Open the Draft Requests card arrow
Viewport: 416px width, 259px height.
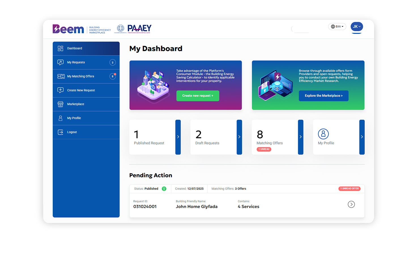[239, 137]
